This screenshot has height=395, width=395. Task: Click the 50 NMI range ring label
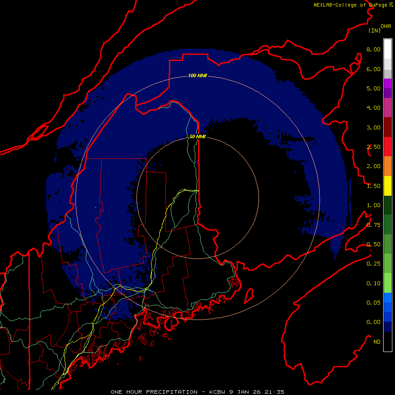tap(197, 136)
